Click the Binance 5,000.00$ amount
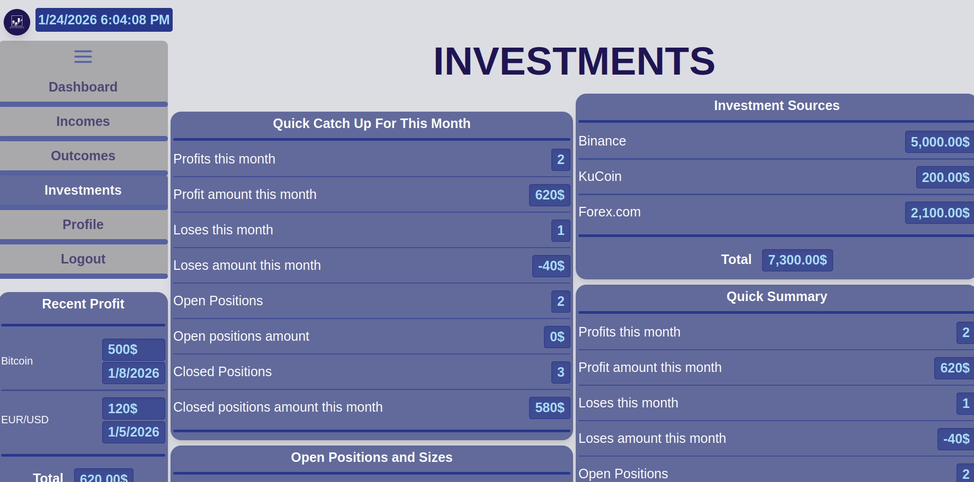 (x=940, y=142)
